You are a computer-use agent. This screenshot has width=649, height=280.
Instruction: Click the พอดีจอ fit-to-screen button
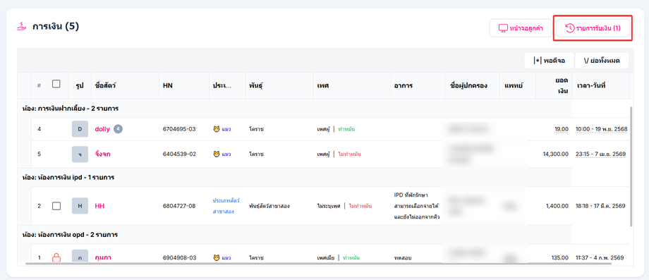pos(550,61)
